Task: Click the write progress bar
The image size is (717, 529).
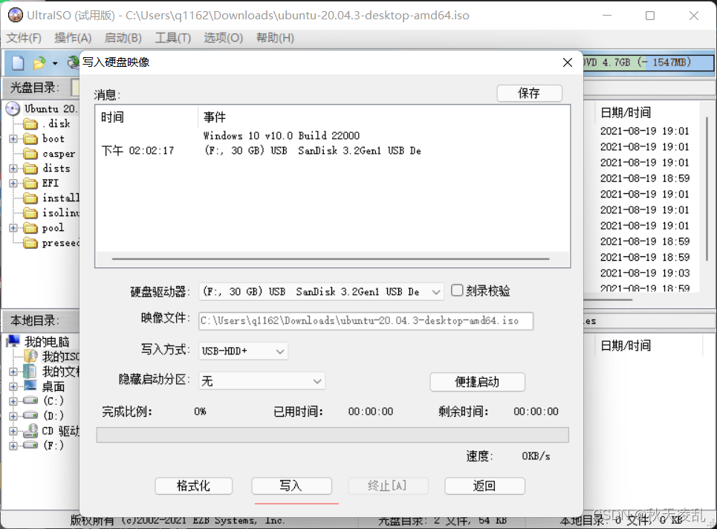Action: pyautogui.click(x=332, y=435)
